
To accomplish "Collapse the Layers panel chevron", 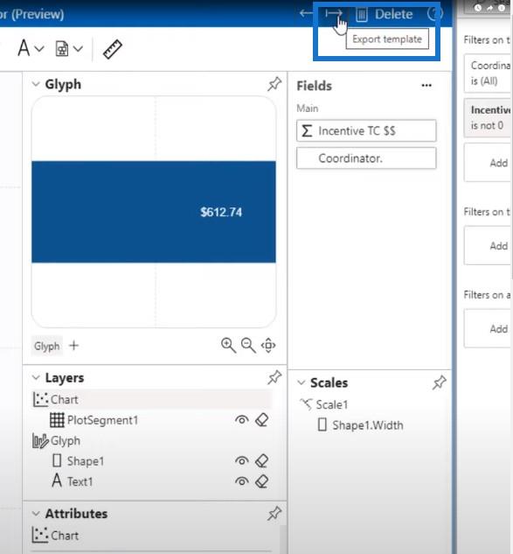I will tap(36, 378).
